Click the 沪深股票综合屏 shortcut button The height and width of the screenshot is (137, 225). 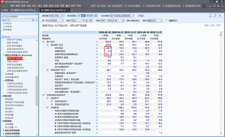click(x=151, y=6)
